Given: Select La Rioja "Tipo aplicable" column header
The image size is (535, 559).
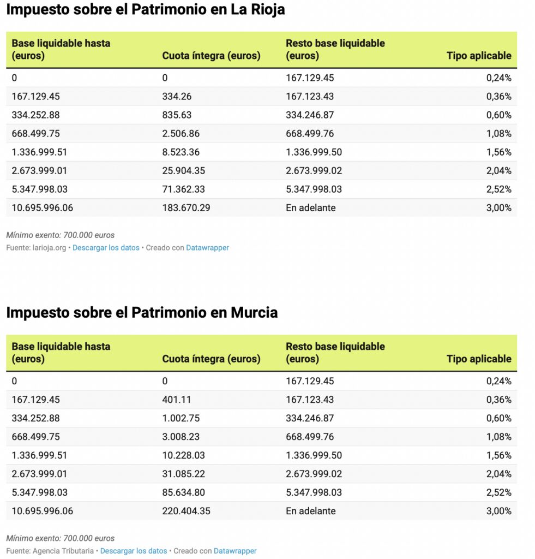Looking at the screenshot, I should (x=479, y=56).
